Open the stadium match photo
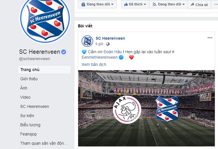Viewport: 218px width, 149px height. coord(146,108)
